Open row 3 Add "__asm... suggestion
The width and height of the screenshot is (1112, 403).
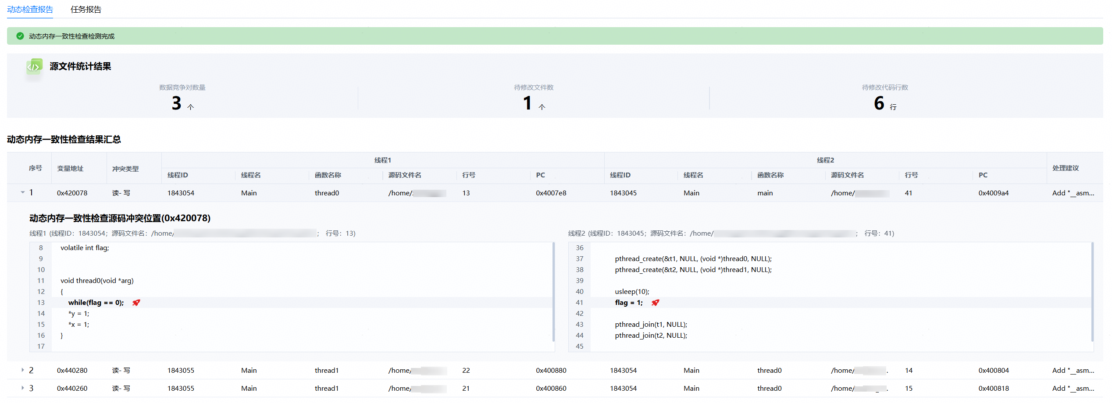pyautogui.click(x=1073, y=389)
